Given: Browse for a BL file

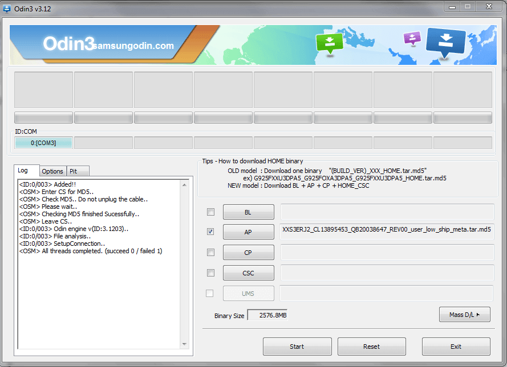Looking at the screenshot, I should [248, 212].
